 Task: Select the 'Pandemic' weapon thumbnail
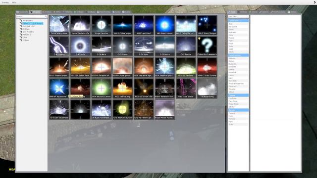point(186,67)
